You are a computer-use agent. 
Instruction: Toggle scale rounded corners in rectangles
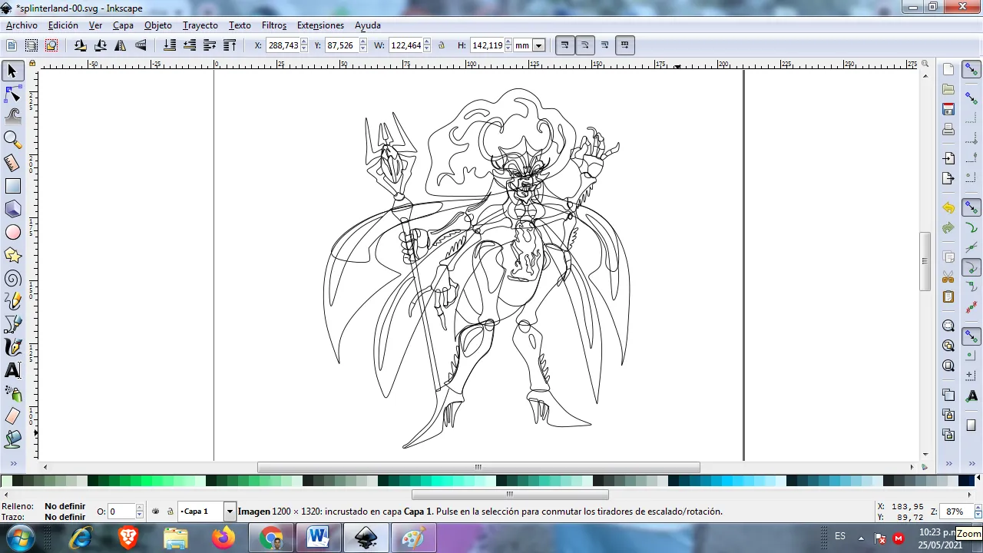[x=584, y=45]
